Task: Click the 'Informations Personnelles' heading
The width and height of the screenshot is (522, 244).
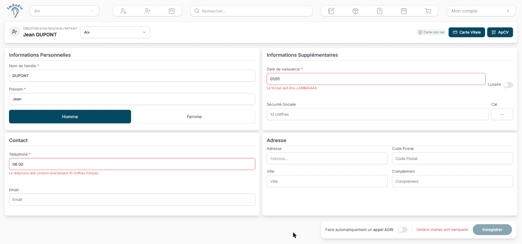Action: (x=40, y=55)
